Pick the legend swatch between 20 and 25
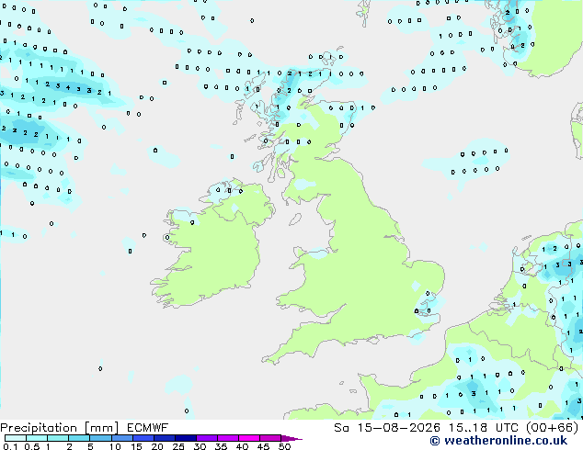Image resolution: width=583 pixels, height=450 pixels. (x=165, y=438)
